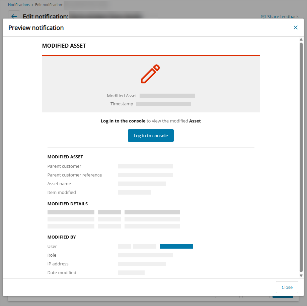Click the first header cell under Modified Details

[x=71, y=212]
